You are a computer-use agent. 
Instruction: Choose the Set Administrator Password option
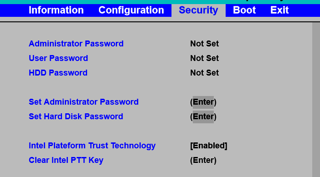[x=84, y=102]
